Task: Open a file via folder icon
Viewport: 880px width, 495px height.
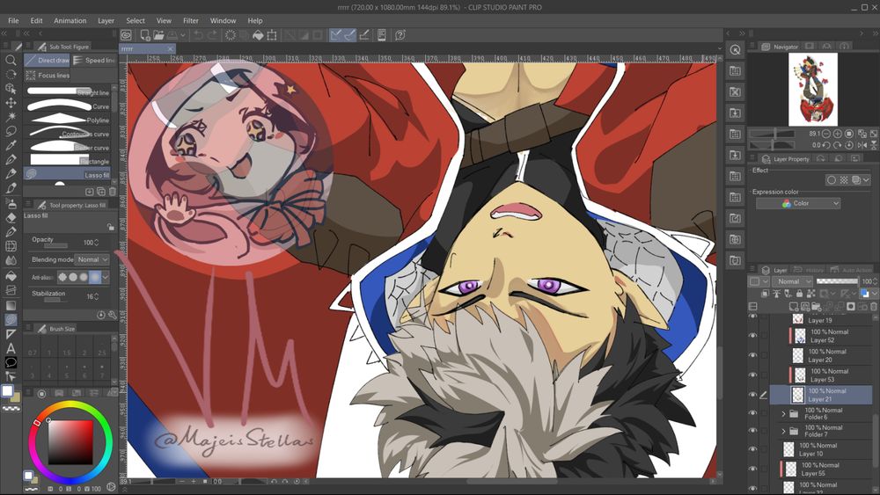Action: click(x=158, y=35)
